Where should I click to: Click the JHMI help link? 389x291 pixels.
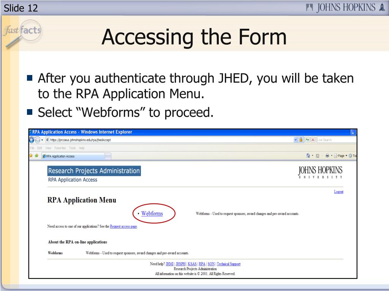(169, 264)
